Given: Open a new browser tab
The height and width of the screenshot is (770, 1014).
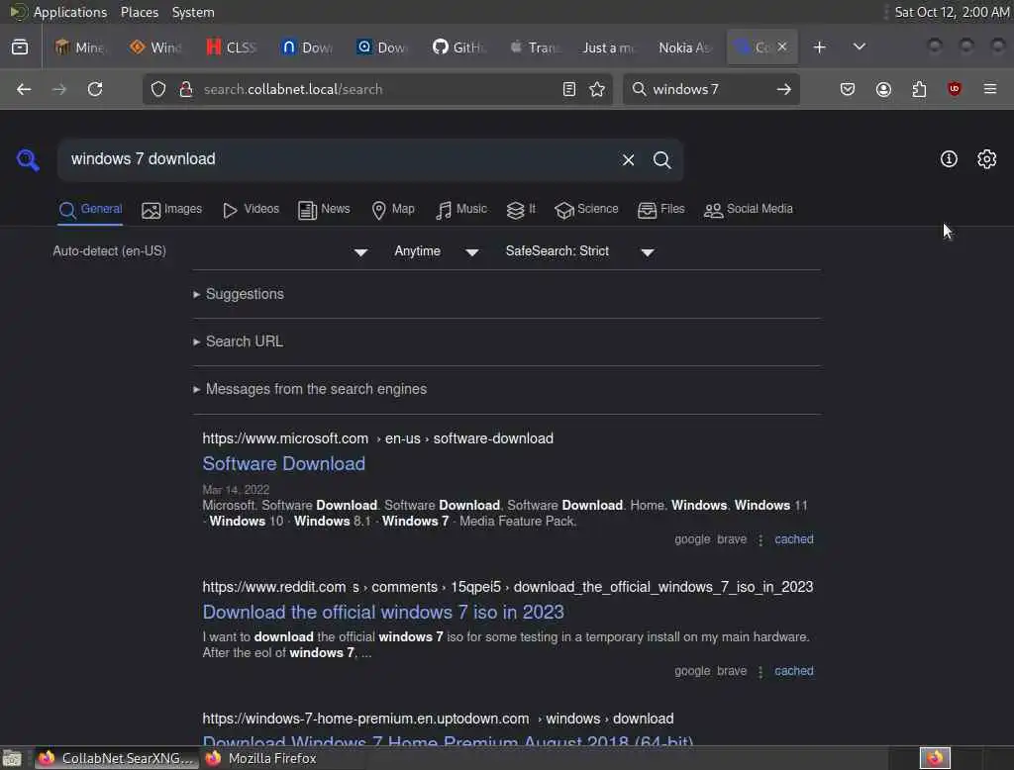Looking at the screenshot, I should (819, 48).
